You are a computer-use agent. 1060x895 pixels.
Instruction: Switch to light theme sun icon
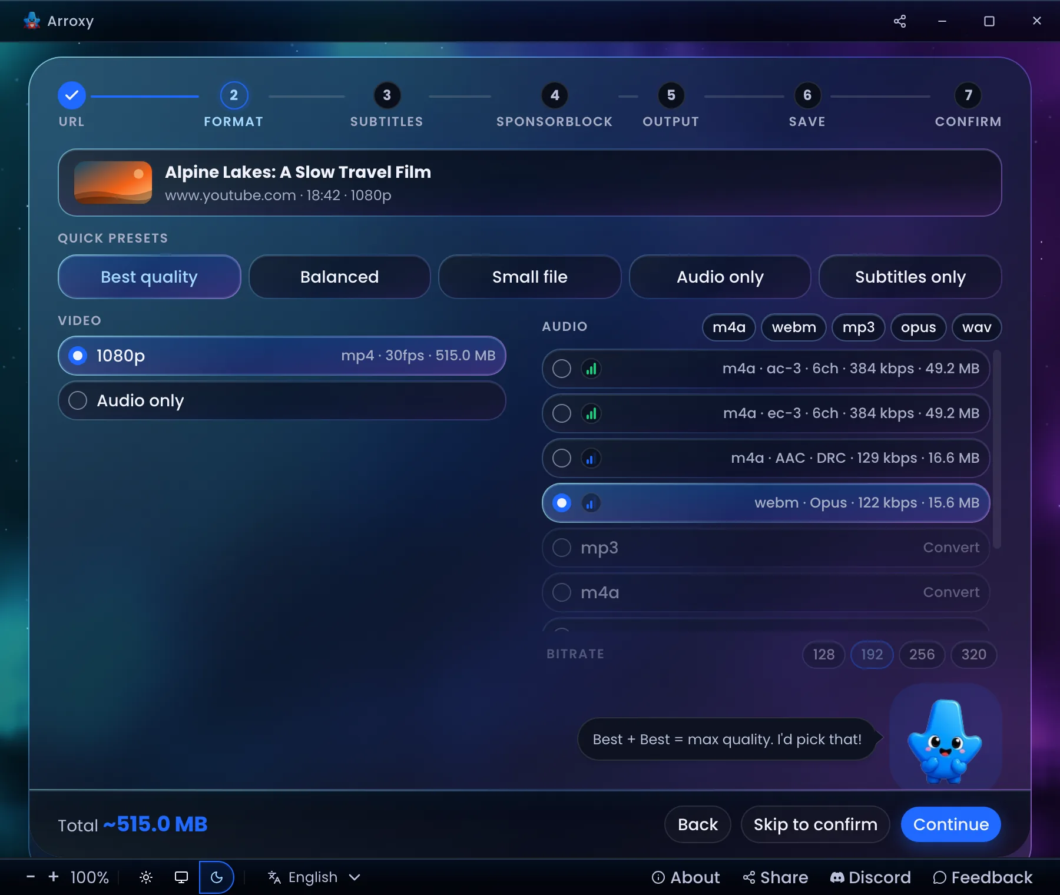tap(146, 877)
